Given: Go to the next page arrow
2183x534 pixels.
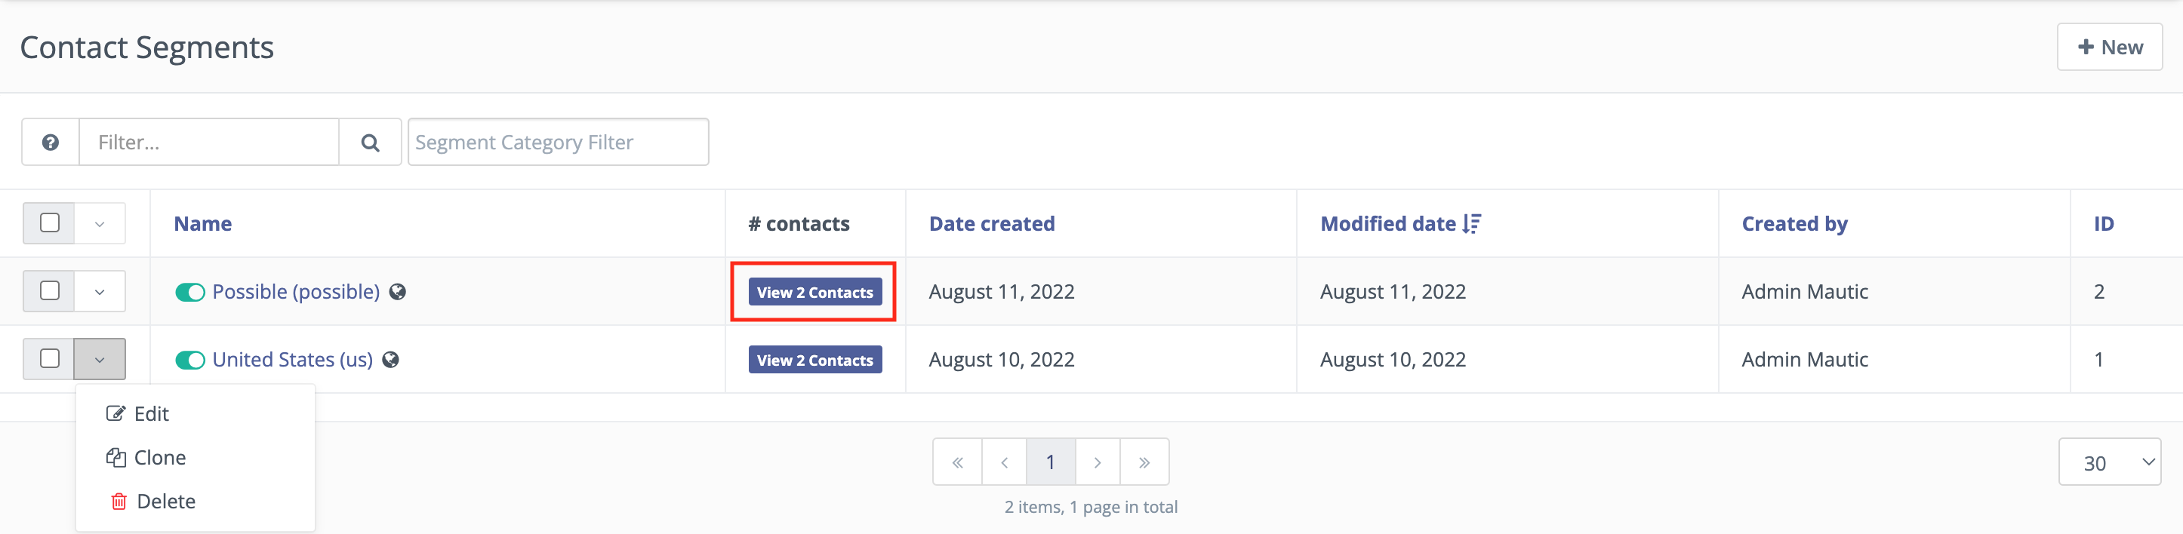Looking at the screenshot, I should (1098, 462).
